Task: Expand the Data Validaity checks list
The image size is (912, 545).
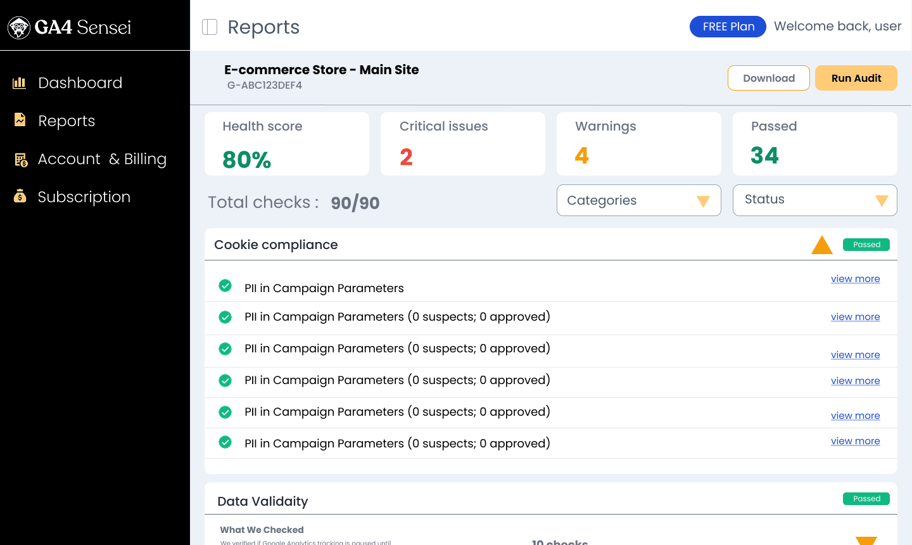Action: click(x=865, y=540)
